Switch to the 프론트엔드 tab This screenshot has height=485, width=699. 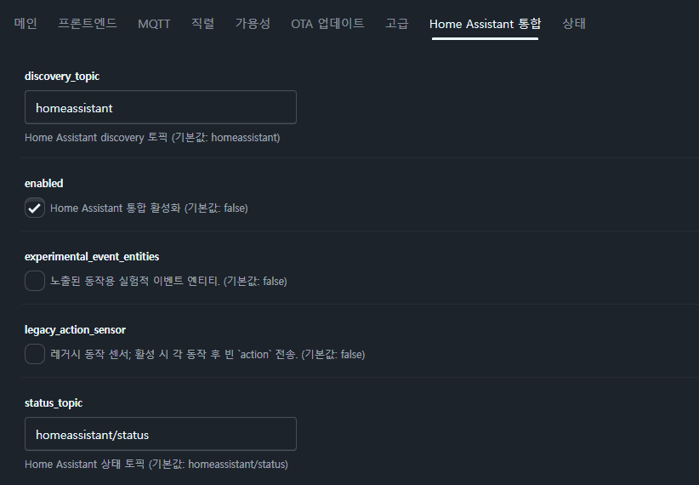point(88,24)
